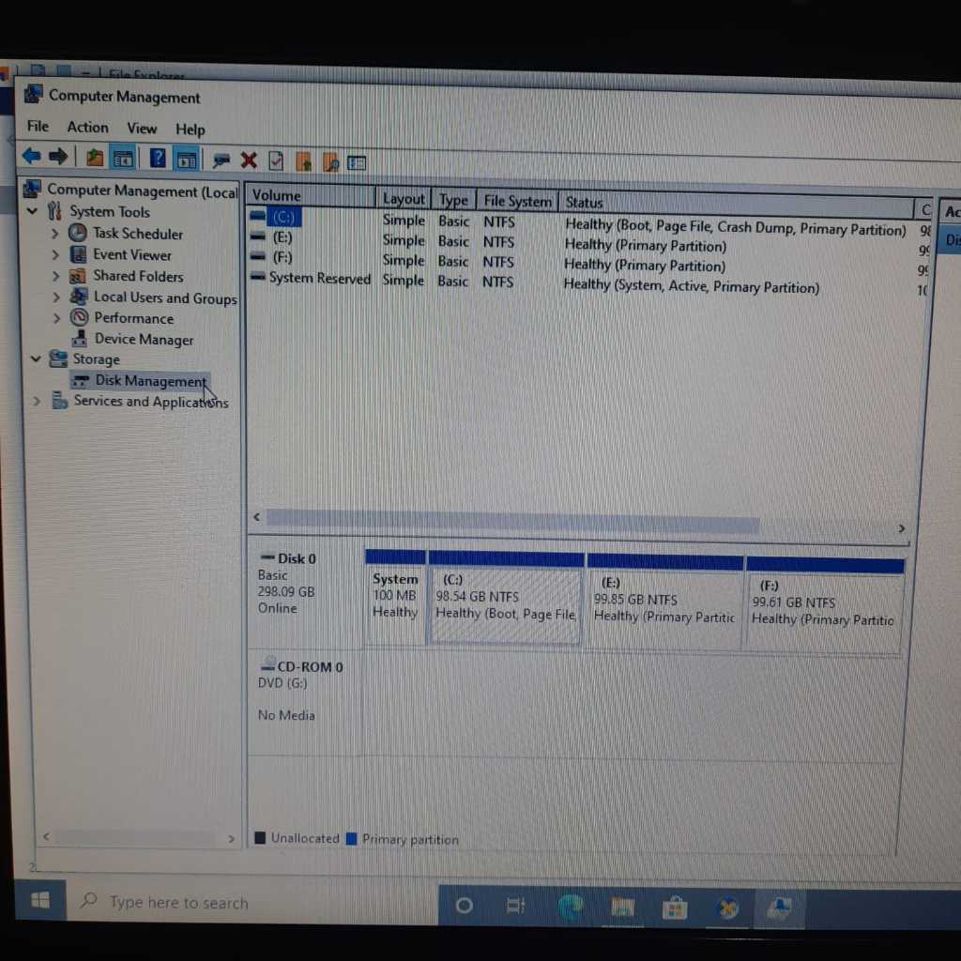Click right arrow of volume list scrollbar

[901, 527]
